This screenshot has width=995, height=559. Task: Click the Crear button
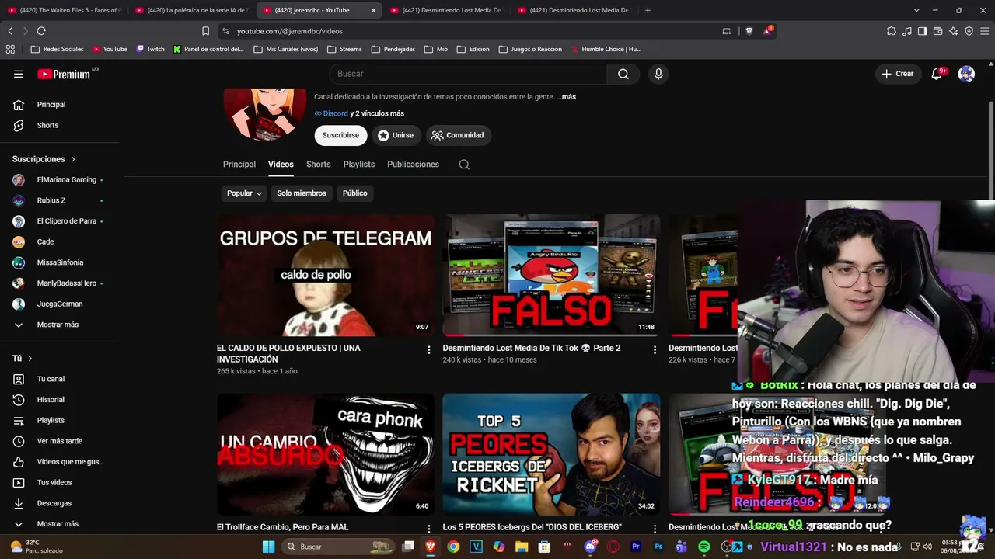[898, 74]
